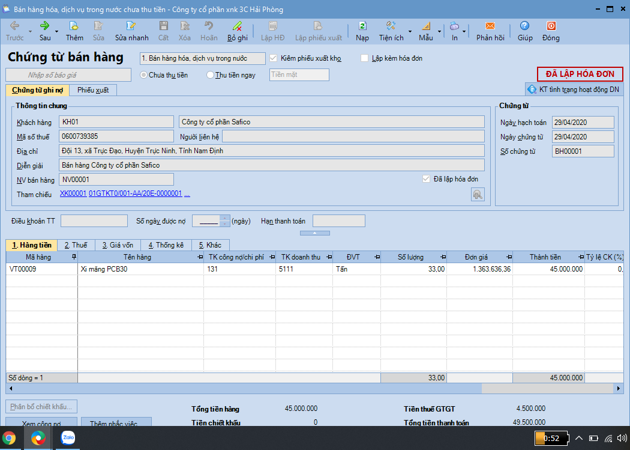Select the Thu tiền ngay radio button
The height and width of the screenshot is (450, 630).
point(210,75)
